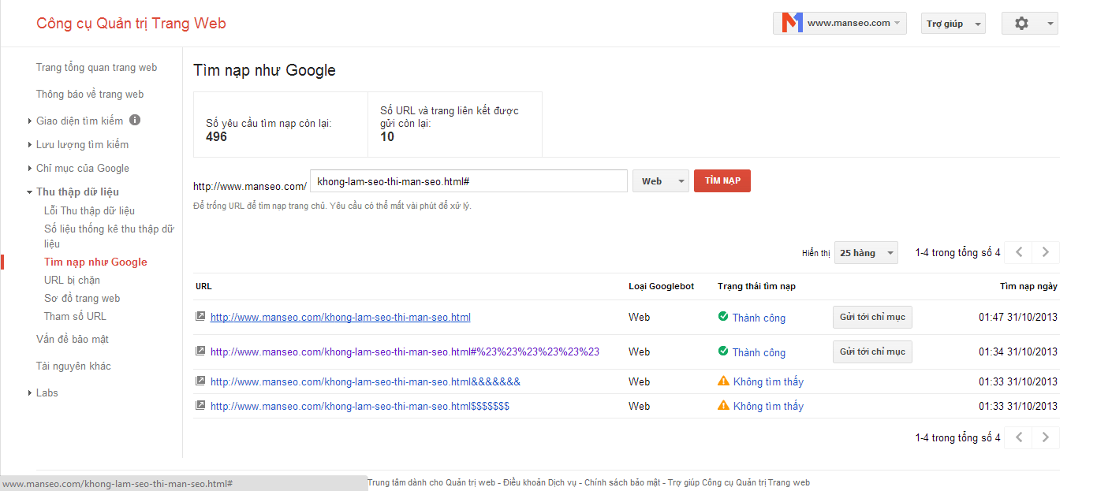Click green success check icon at 01:47 row
This screenshot has height=491, width=1097.
(723, 317)
